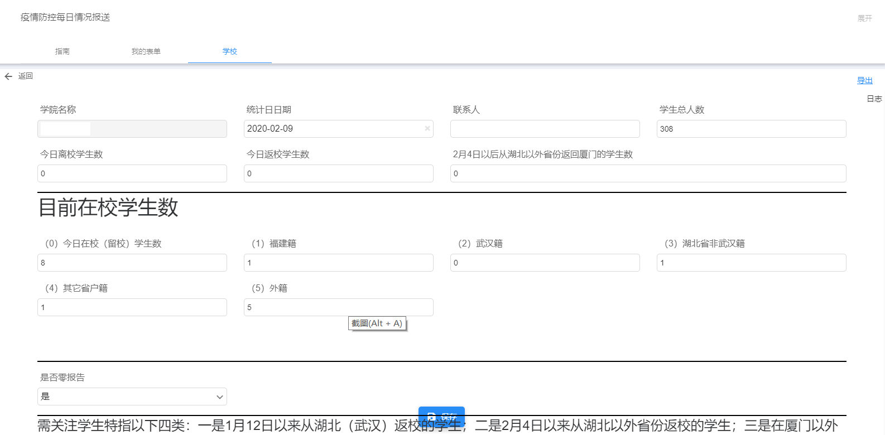Clear the date field with the x icon
This screenshot has width=885, height=435.
click(427, 129)
